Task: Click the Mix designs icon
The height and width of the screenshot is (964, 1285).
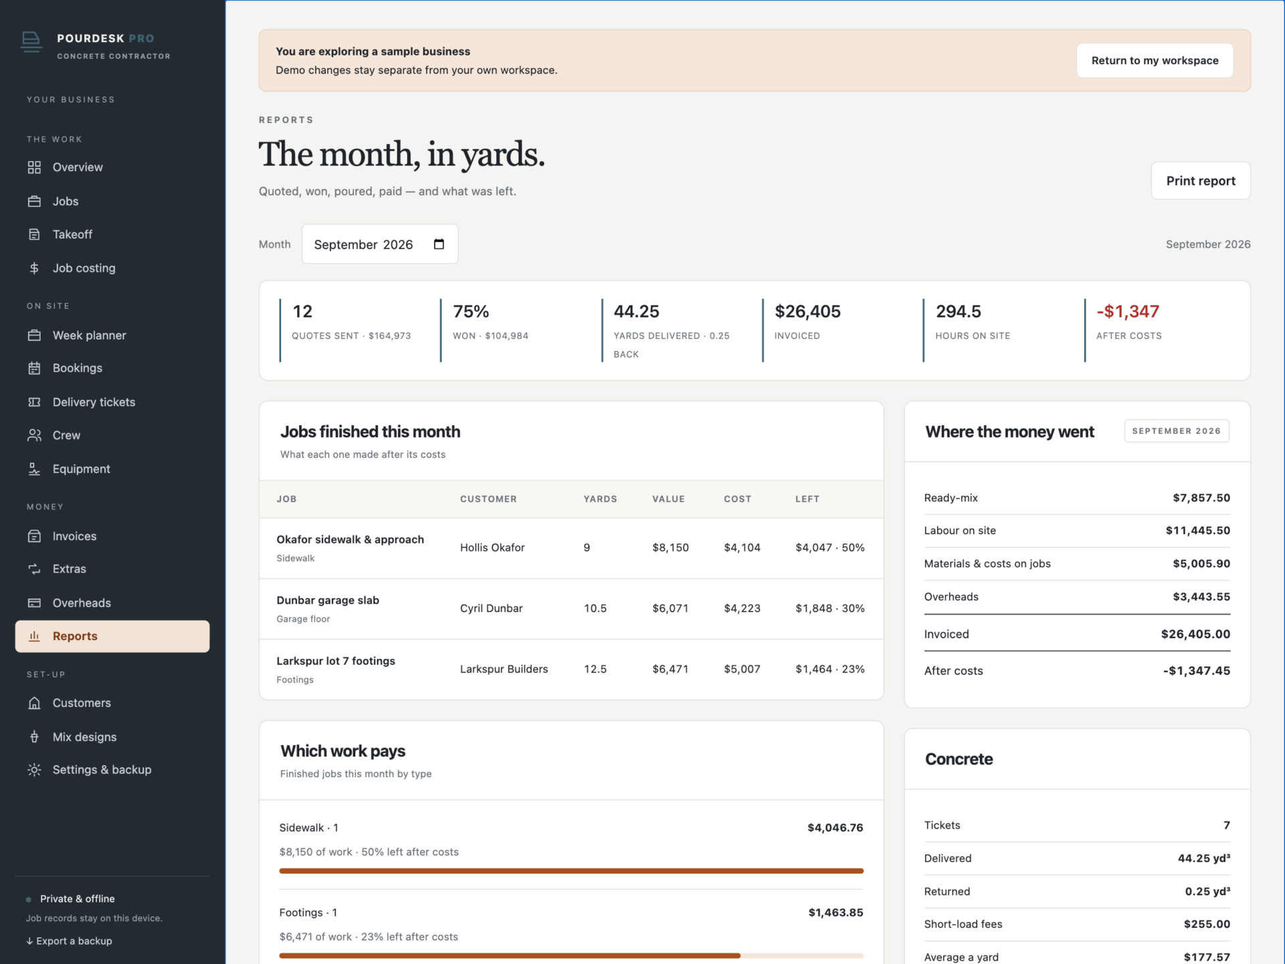Action: click(x=34, y=737)
